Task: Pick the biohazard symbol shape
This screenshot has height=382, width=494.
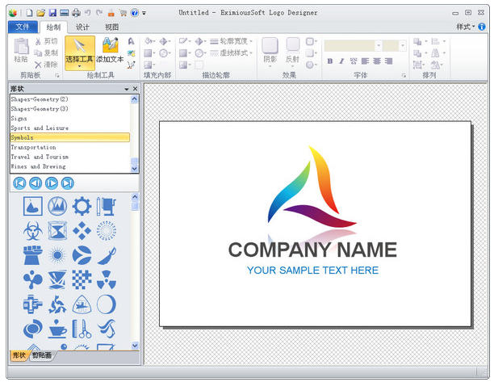Action: [x=33, y=231]
